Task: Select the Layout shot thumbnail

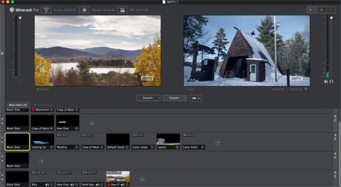Action: 168,139
